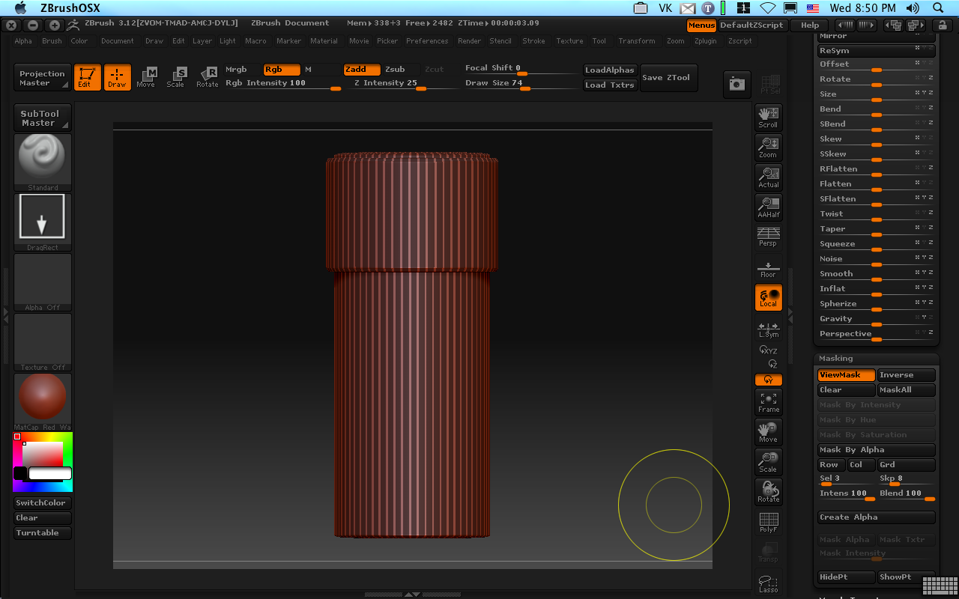The image size is (959, 599).
Task: Click the Frame view icon
Action: 768,402
